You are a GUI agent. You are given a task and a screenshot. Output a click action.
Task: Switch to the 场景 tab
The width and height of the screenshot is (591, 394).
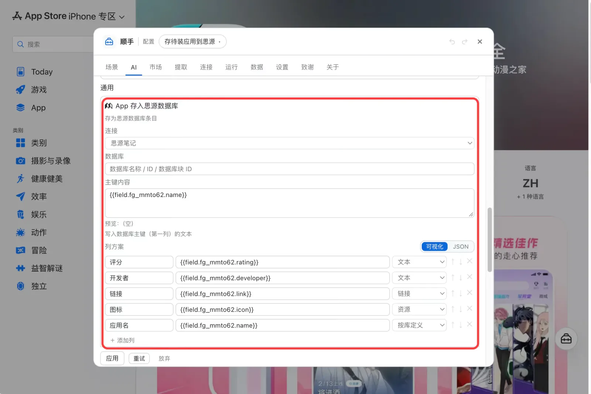click(112, 67)
